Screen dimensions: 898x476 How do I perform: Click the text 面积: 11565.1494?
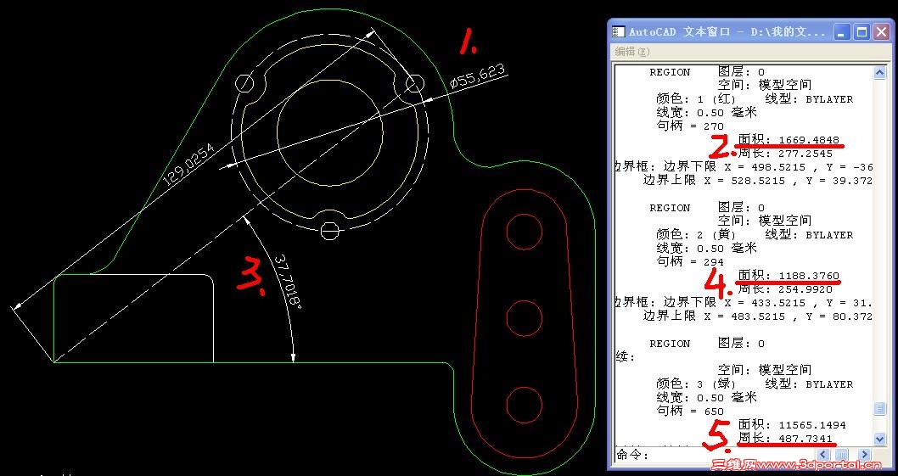pos(792,425)
